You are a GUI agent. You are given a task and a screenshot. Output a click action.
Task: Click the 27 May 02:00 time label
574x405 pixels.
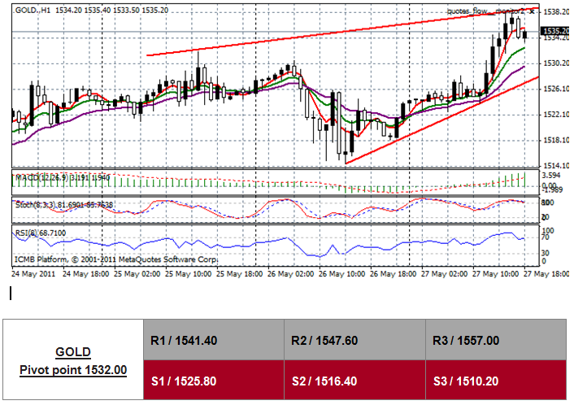click(445, 274)
